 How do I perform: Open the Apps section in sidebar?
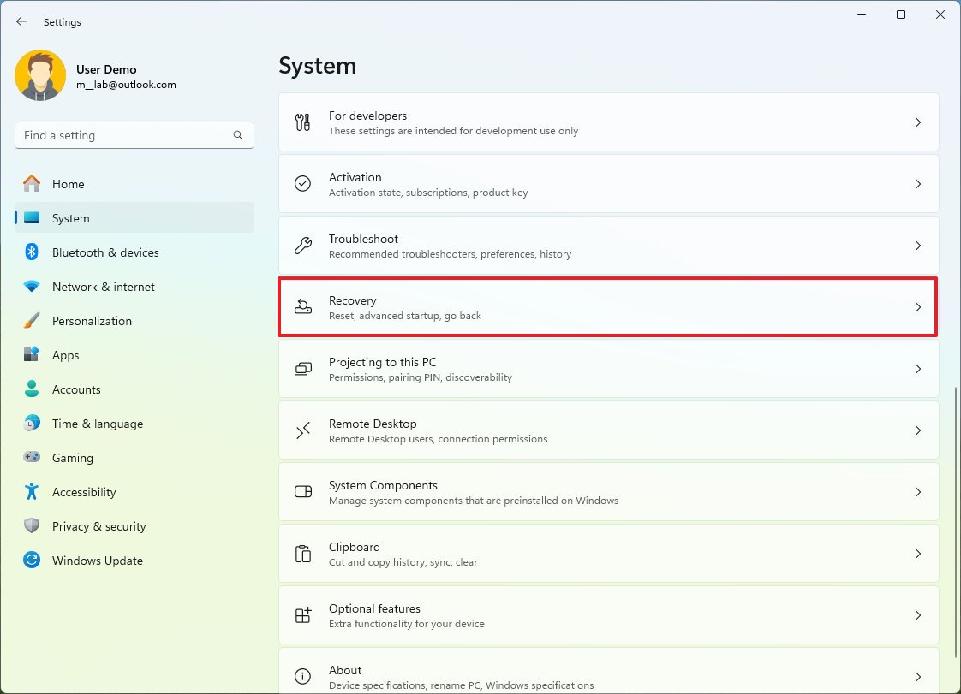(x=65, y=355)
